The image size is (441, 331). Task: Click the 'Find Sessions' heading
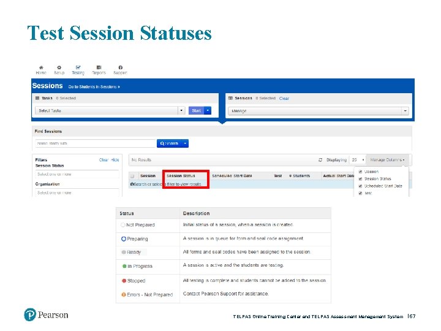click(x=48, y=131)
